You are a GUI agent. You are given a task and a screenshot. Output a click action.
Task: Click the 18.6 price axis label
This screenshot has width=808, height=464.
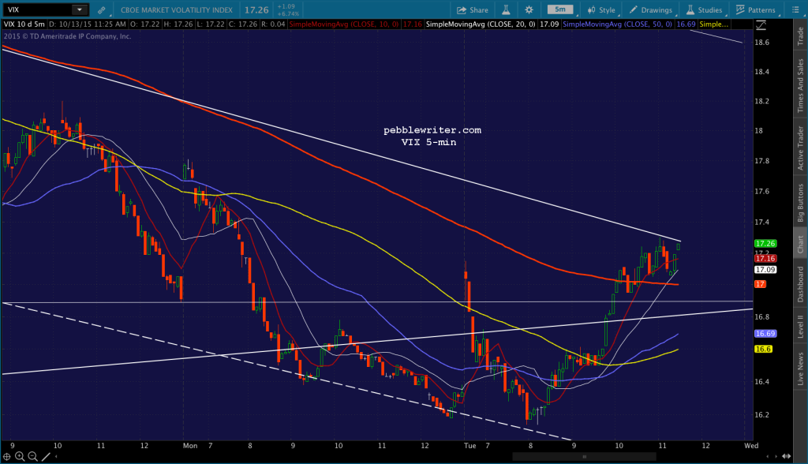click(x=761, y=43)
